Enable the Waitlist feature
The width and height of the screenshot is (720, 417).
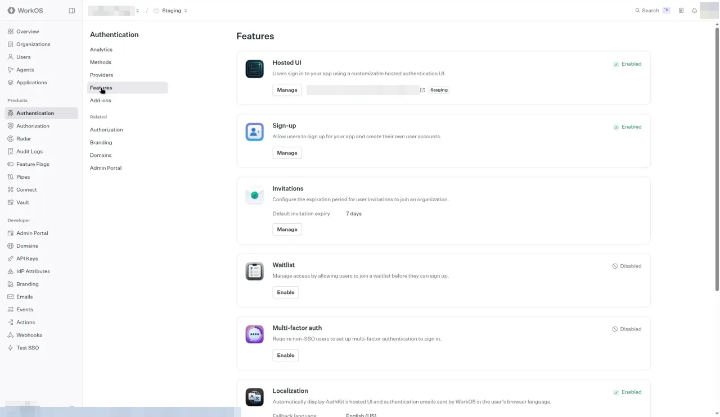coord(286,292)
